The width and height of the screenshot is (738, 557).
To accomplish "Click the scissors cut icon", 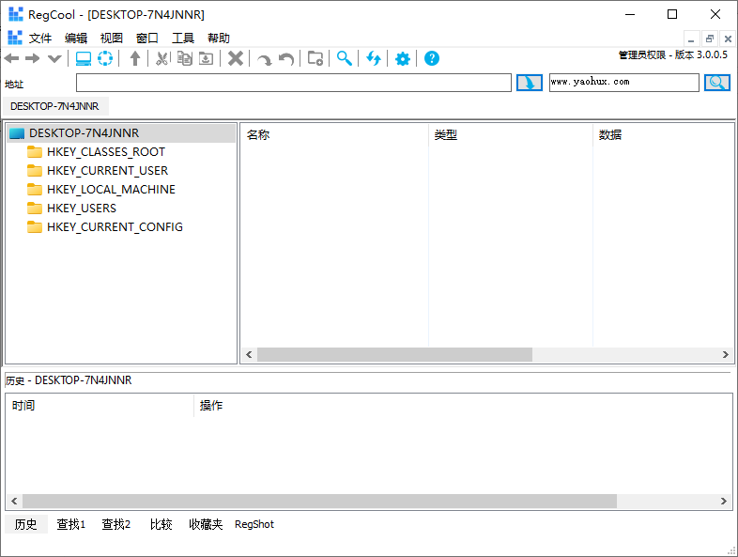I will coord(161,58).
